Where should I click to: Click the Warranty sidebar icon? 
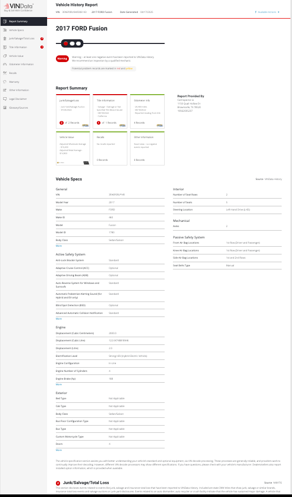pyautogui.click(x=5, y=82)
